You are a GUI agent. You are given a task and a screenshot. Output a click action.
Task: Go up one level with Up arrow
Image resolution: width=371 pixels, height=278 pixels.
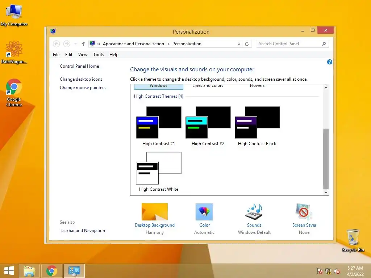click(x=84, y=44)
